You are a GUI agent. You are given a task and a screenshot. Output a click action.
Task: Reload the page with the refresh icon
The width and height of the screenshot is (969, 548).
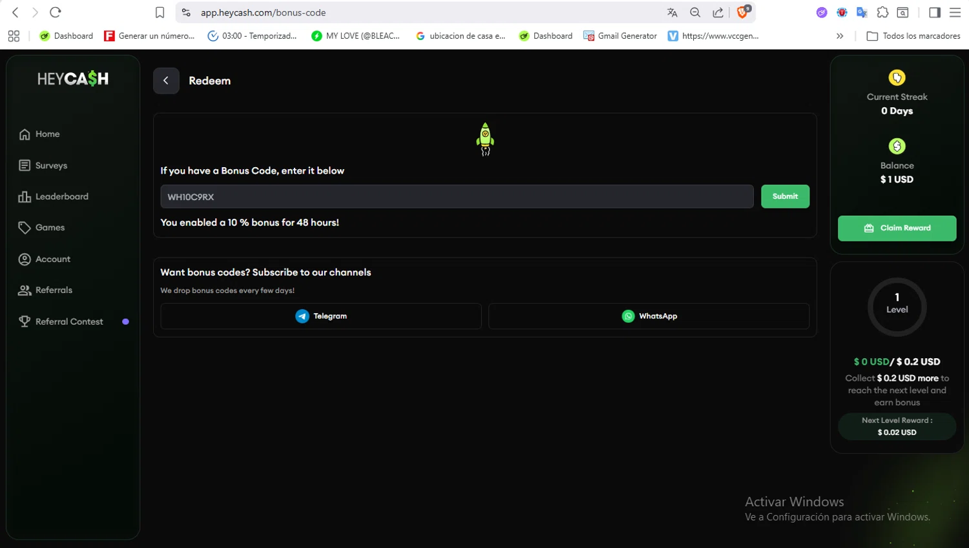click(56, 12)
